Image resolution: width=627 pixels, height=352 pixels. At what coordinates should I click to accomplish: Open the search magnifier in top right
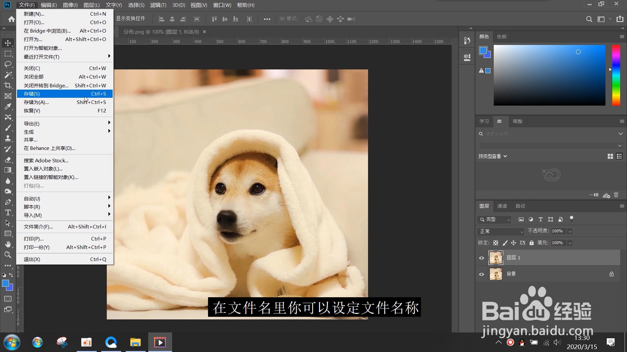589,19
